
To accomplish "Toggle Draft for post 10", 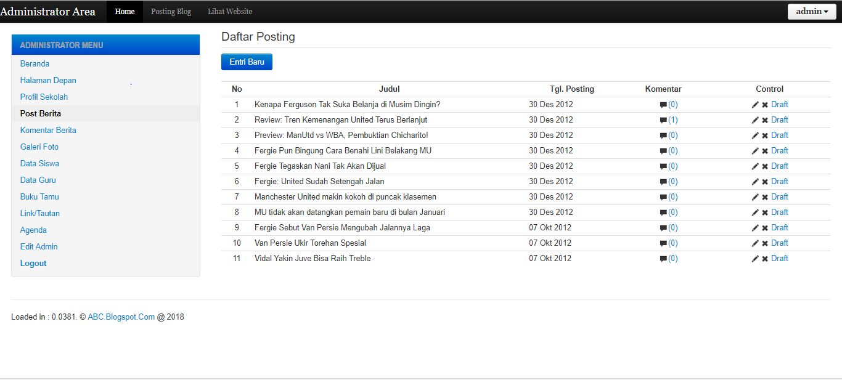I will point(779,243).
